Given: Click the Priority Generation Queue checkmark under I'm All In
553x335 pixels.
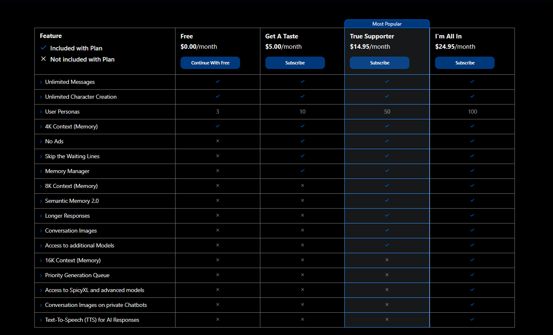Looking at the screenshot, I should click(x=472, y=275).
